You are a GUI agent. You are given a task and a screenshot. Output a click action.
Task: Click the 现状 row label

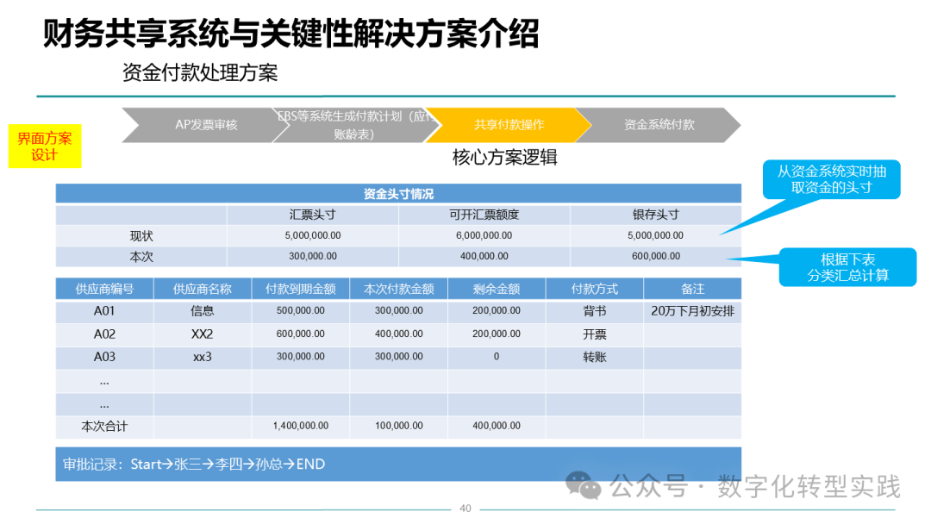(141, 235)
